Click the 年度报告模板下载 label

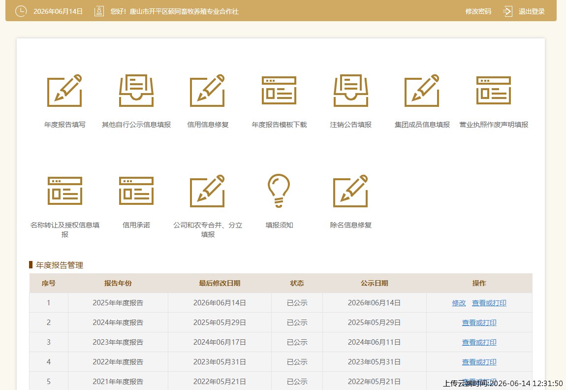tap(279, 125)
